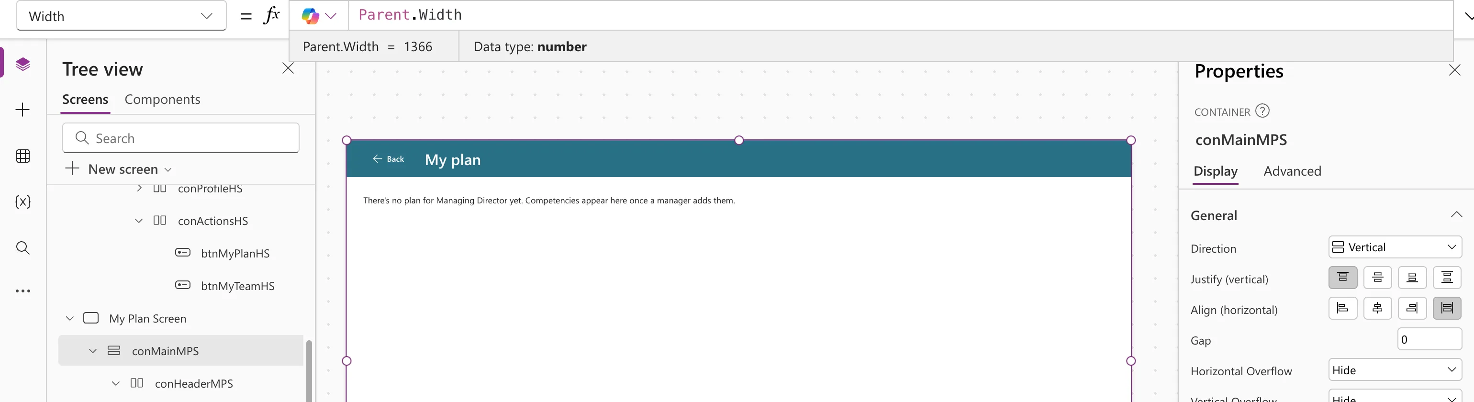
Task: Set Justify vertical to space between
Action: [x=1447, y=278]
